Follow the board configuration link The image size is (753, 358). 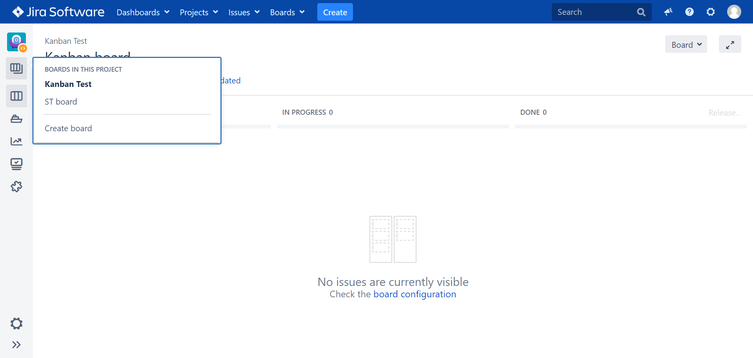(415, 294)
